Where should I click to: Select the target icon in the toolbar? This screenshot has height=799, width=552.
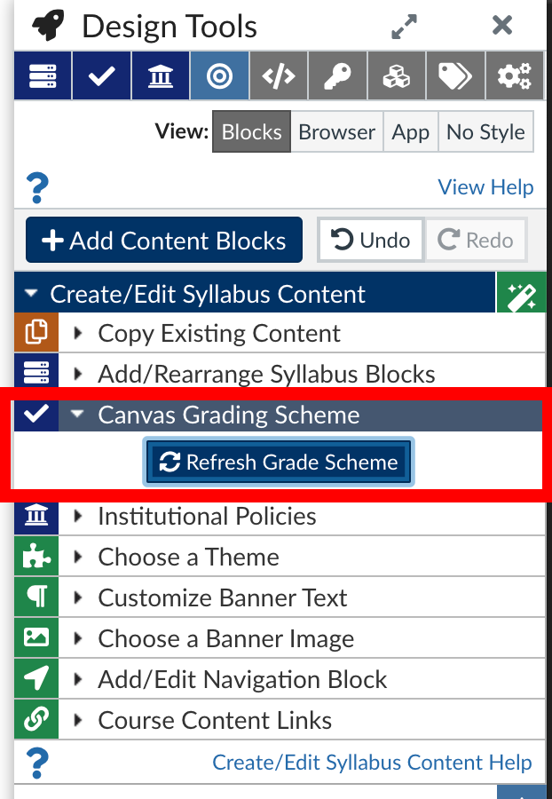[x=218, y=75]
